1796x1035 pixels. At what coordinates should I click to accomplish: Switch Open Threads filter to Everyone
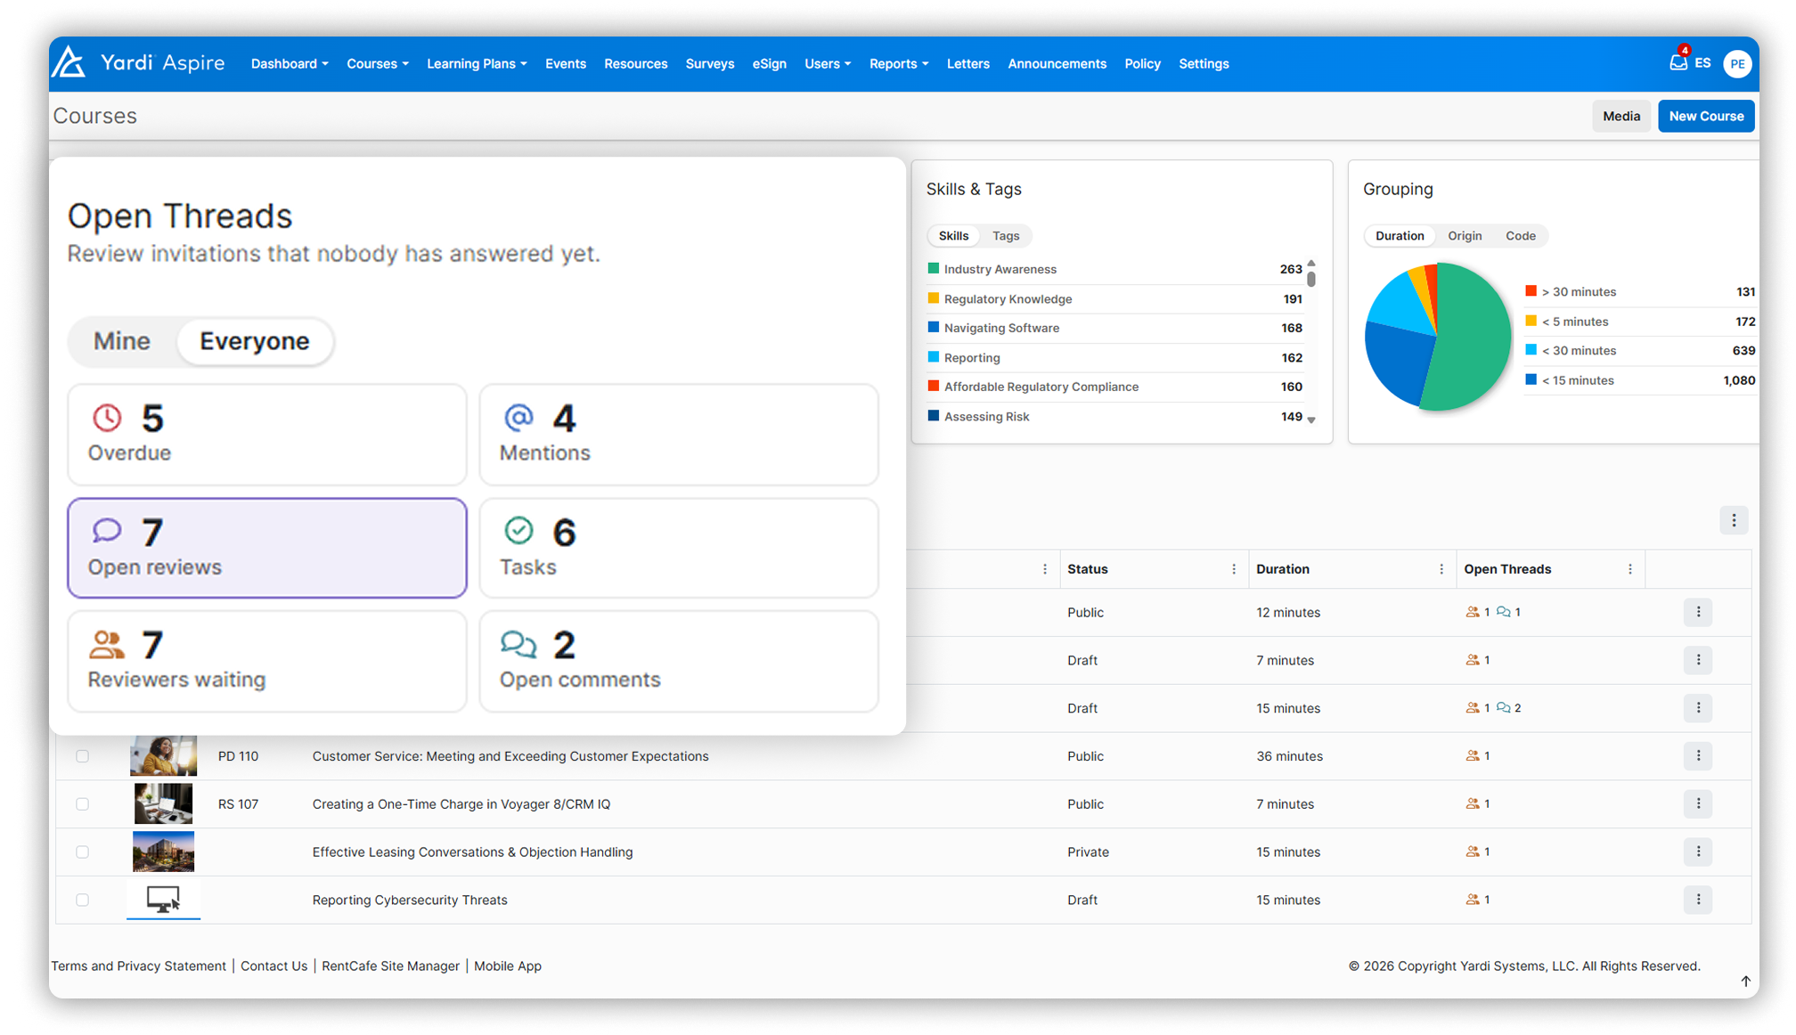(255, 341)
